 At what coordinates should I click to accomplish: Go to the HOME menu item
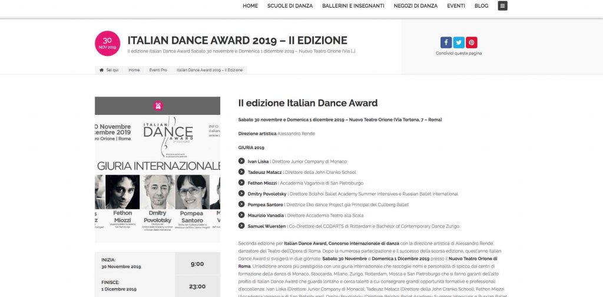coord(250,6)
